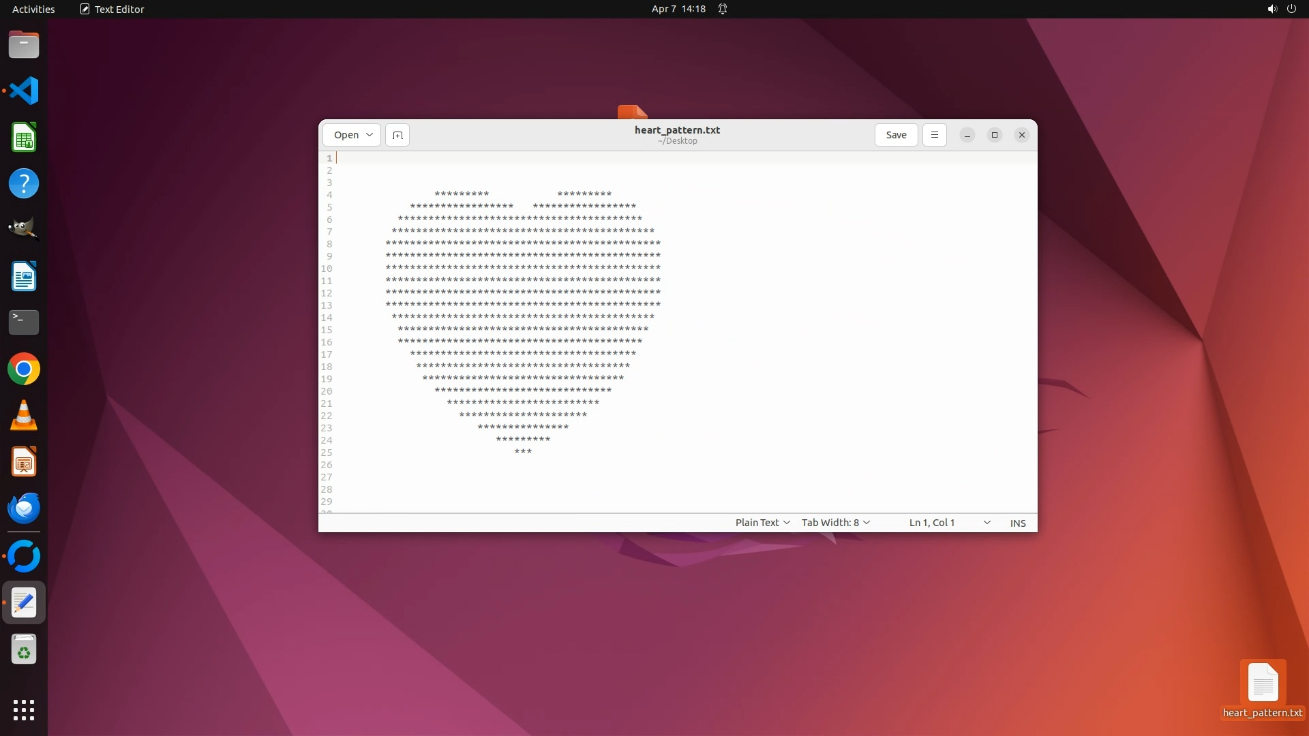Expand the Open recent files dropdown arrow
The width and height of the screenshot is (1309, 736).
(370, 135)
